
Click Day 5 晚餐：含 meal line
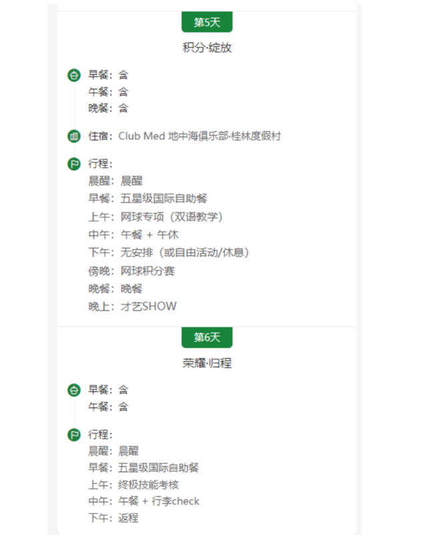coord(108,108)
